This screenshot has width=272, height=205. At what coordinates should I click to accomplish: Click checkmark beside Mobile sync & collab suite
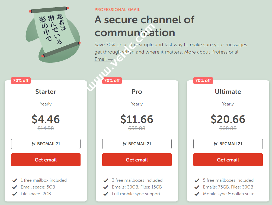[x=197, y=194]
